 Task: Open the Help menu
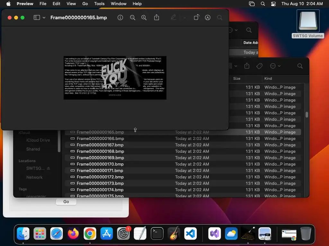pos(137,4)
